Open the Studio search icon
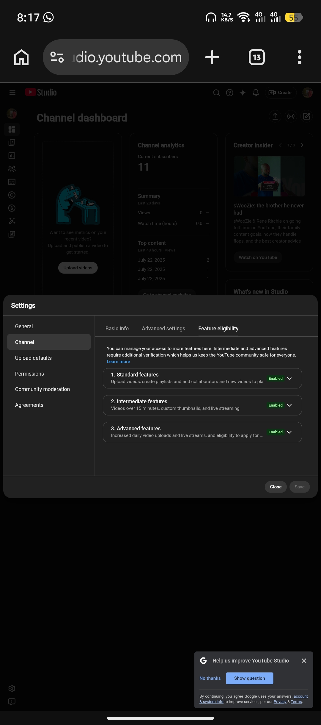 [x=217, y=93]
